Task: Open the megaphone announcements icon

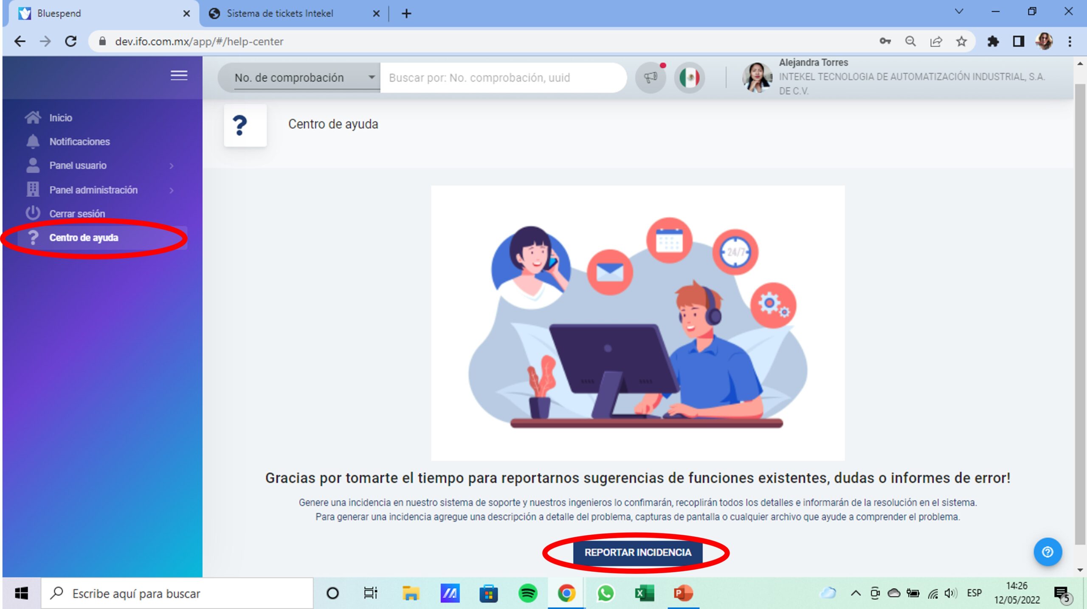Action: 650,78
